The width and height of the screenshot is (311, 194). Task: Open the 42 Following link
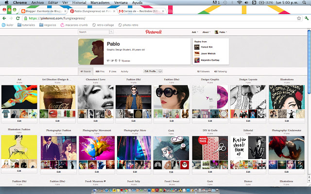click(x=221, y=71)
